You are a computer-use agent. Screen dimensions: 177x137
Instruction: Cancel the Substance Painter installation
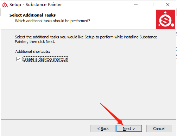159,129
